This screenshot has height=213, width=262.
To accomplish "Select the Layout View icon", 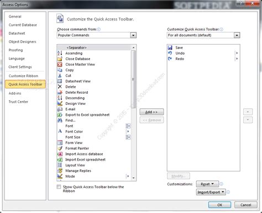I will click(60, 165).
